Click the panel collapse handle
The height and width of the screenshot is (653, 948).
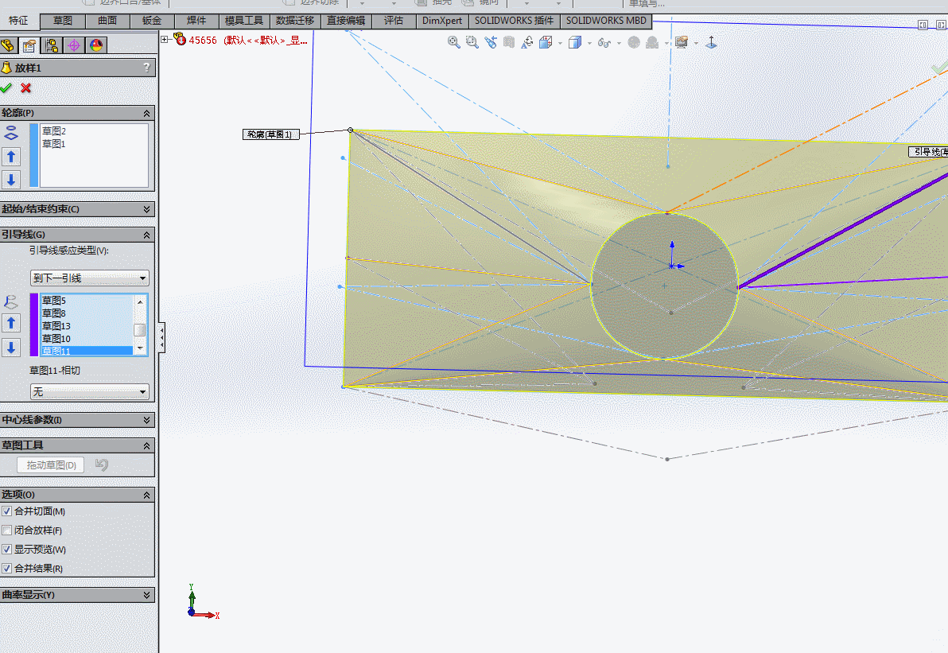click(x=161, y=337)
